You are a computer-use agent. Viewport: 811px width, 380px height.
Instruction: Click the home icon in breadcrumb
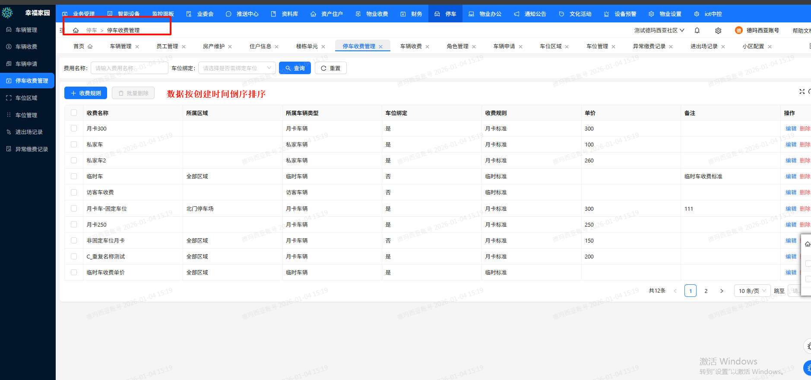[76, 31]
